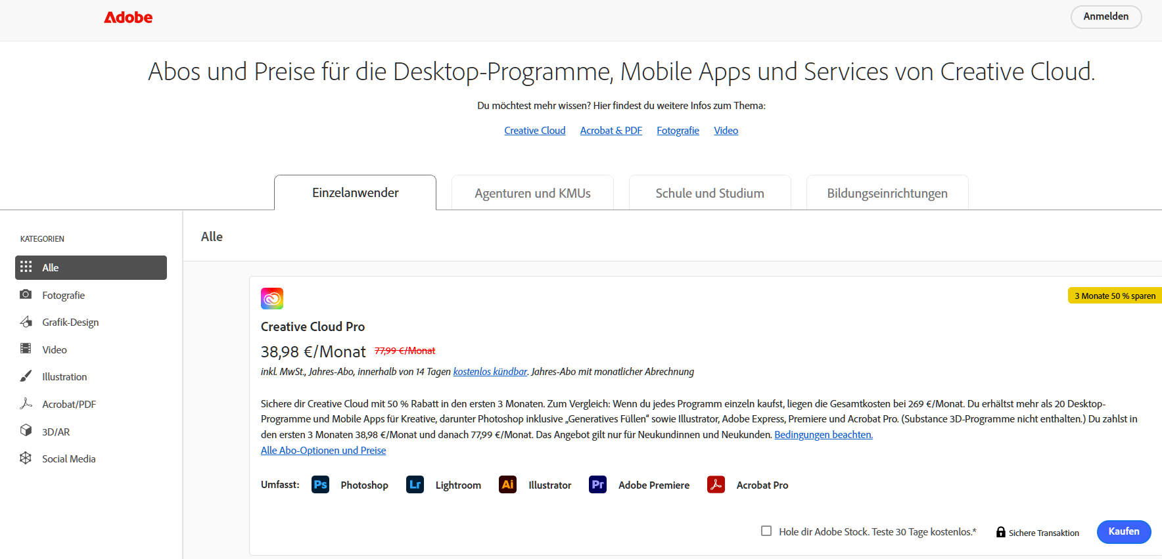
Task: Click the Acrobat Pro icon
Action: pos(716,485)
